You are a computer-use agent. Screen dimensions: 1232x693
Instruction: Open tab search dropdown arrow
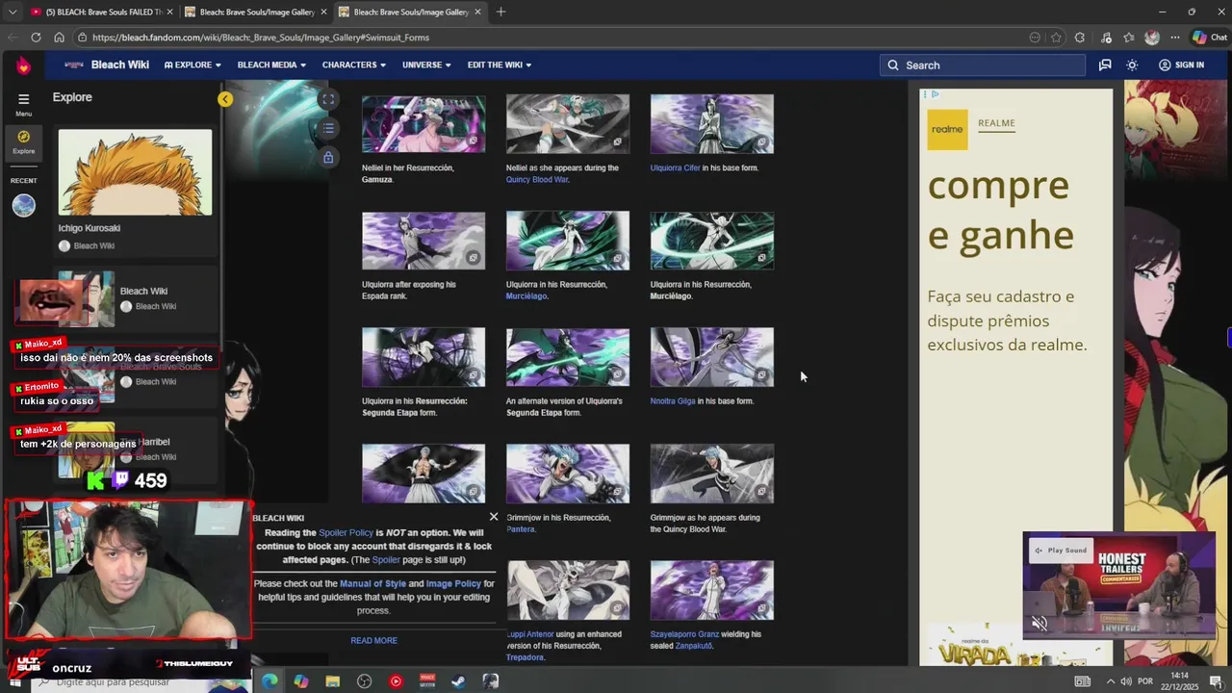tap(12, 12)
